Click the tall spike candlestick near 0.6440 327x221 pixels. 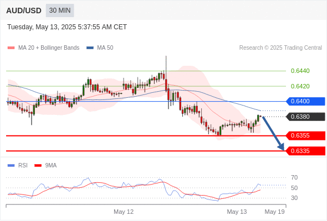coord(166,74)
